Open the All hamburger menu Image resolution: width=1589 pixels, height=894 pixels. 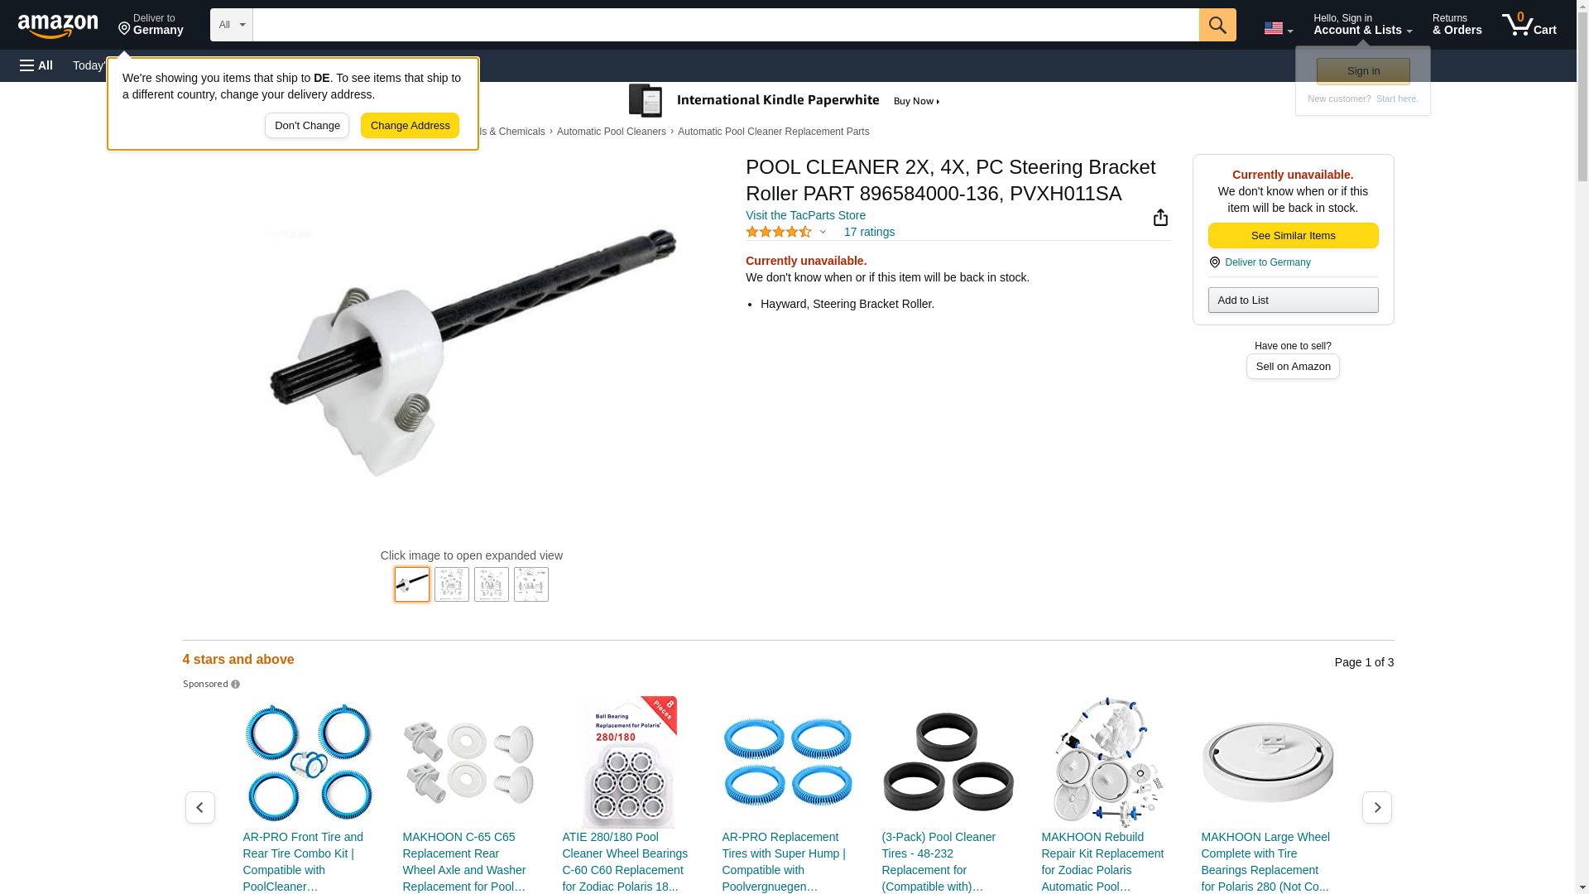point(36,65)
